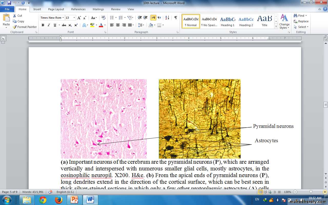
Task: Toggle show/hide paragraph marks
Action: [x=176, y=18]
